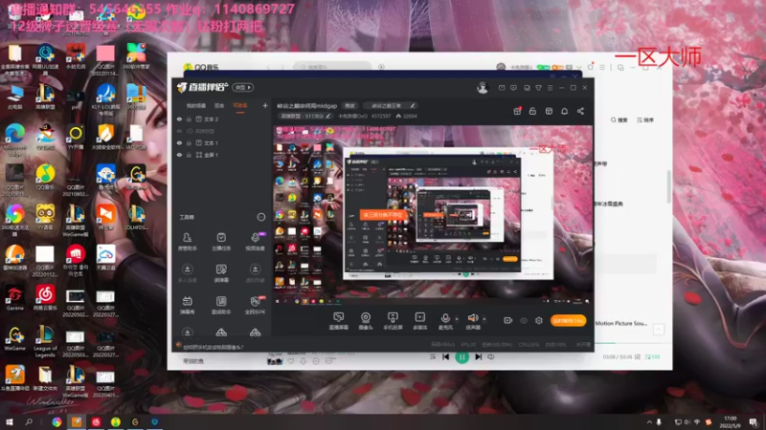Screen dimensions: 766x430
Task: Open the gift box icon with red badge
Action: (517, 111)
